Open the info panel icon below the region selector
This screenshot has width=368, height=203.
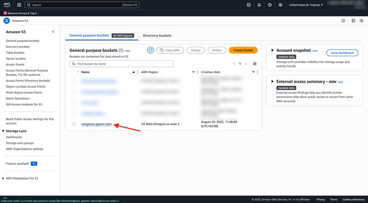[x=343, y=21]
